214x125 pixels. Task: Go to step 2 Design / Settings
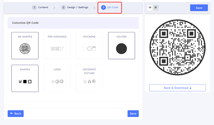(x=75, y=7)
